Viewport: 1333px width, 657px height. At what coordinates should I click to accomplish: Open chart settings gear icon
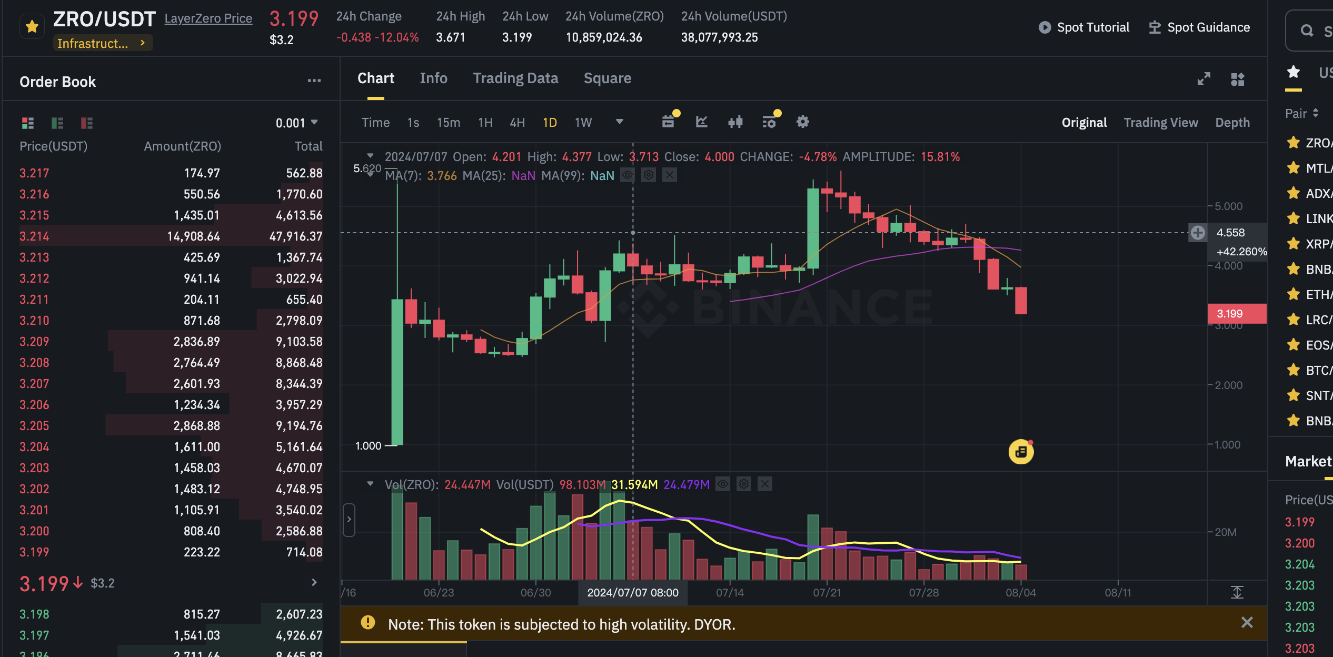(803, 122)
